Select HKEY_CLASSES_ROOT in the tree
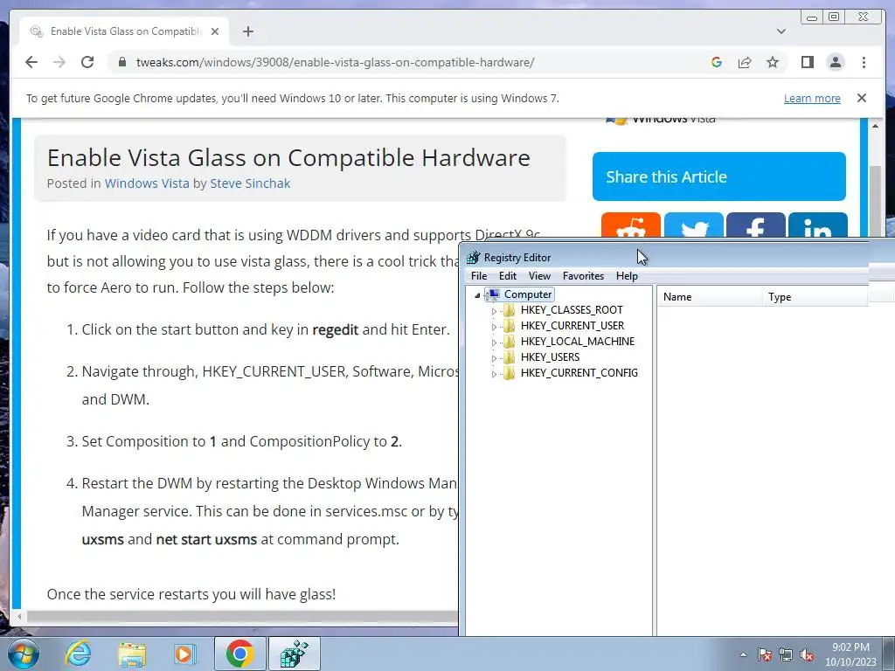This screenshot has width=895, height=671. click(572, 310)
